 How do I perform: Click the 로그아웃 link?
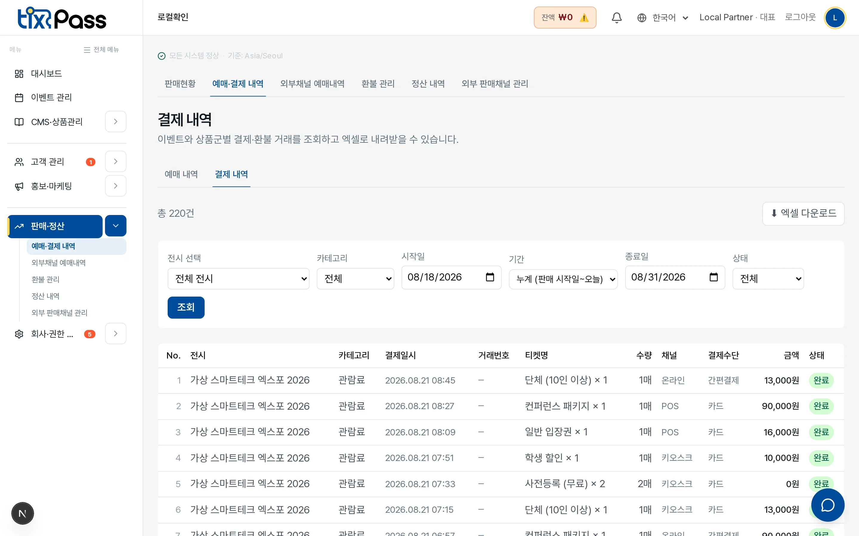800,17
